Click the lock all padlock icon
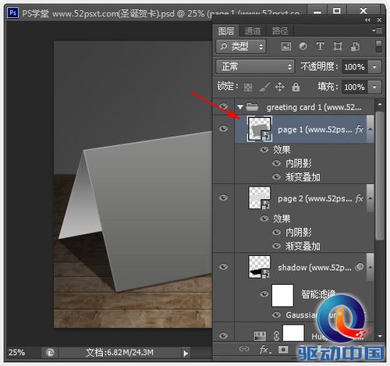This screenshot has height=366, width=390. (x=296, y=87)
